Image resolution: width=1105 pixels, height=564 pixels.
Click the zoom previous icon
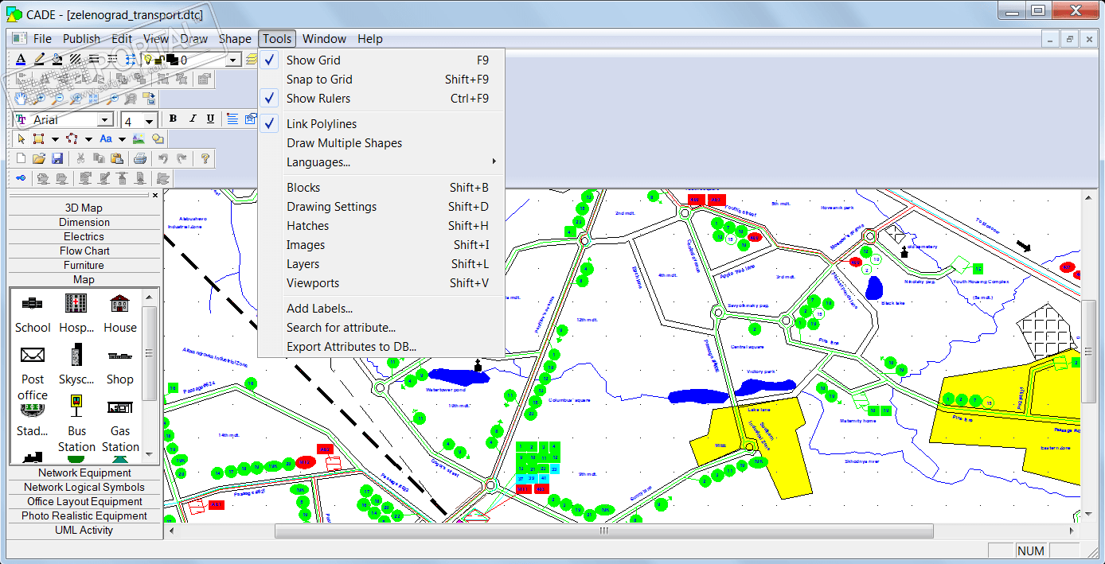[x=112, y=99]
